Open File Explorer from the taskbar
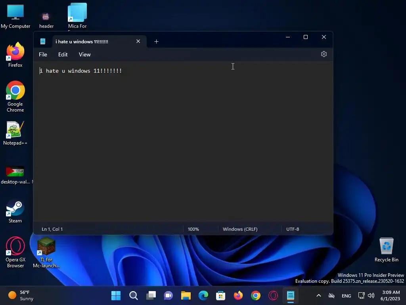 click(186, 295)
